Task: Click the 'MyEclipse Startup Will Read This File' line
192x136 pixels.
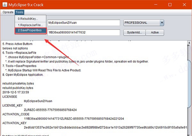Action: tap(43, 70)
